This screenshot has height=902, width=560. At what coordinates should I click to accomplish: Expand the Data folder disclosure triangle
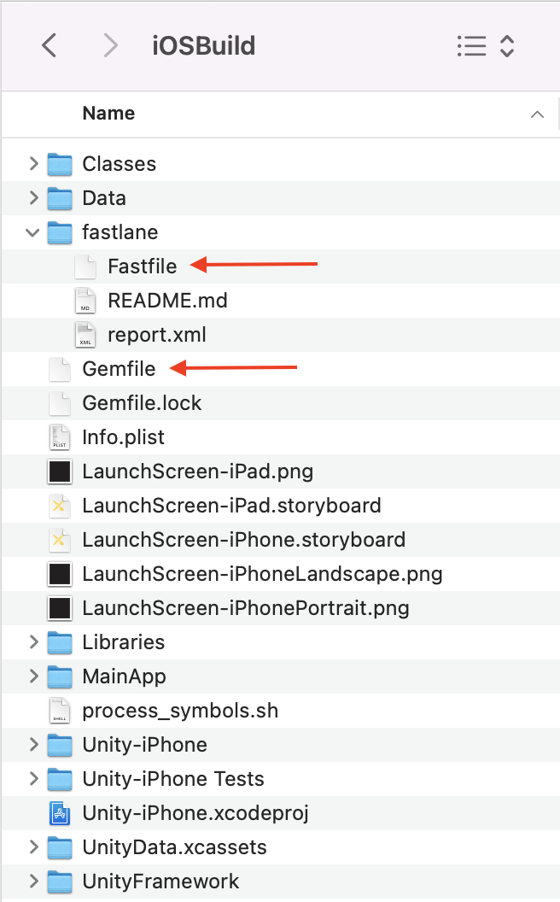(33, 197)
